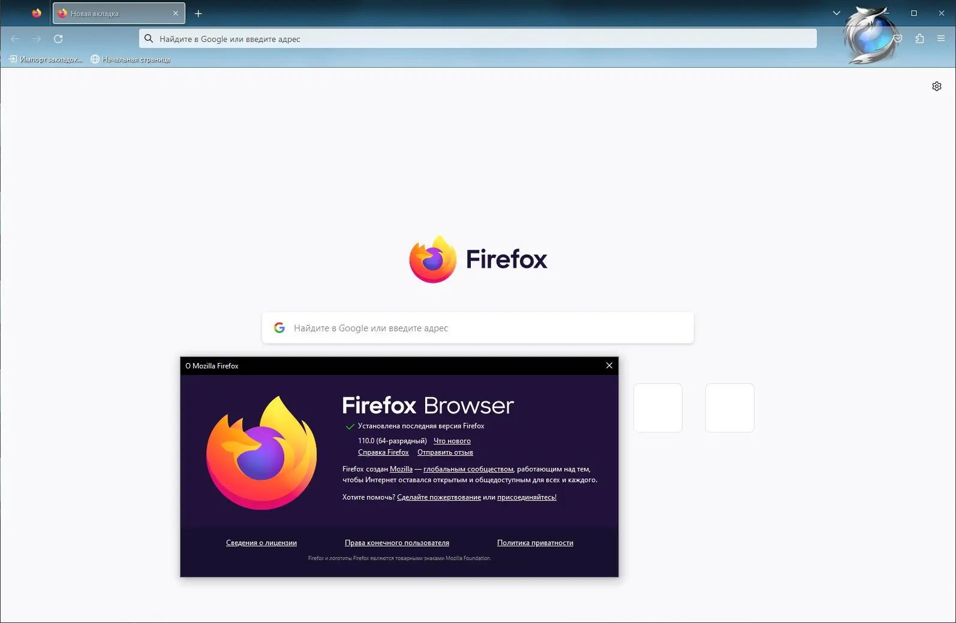
Task: Click the search box in the new tab page
Action: [x=478, y=328]
